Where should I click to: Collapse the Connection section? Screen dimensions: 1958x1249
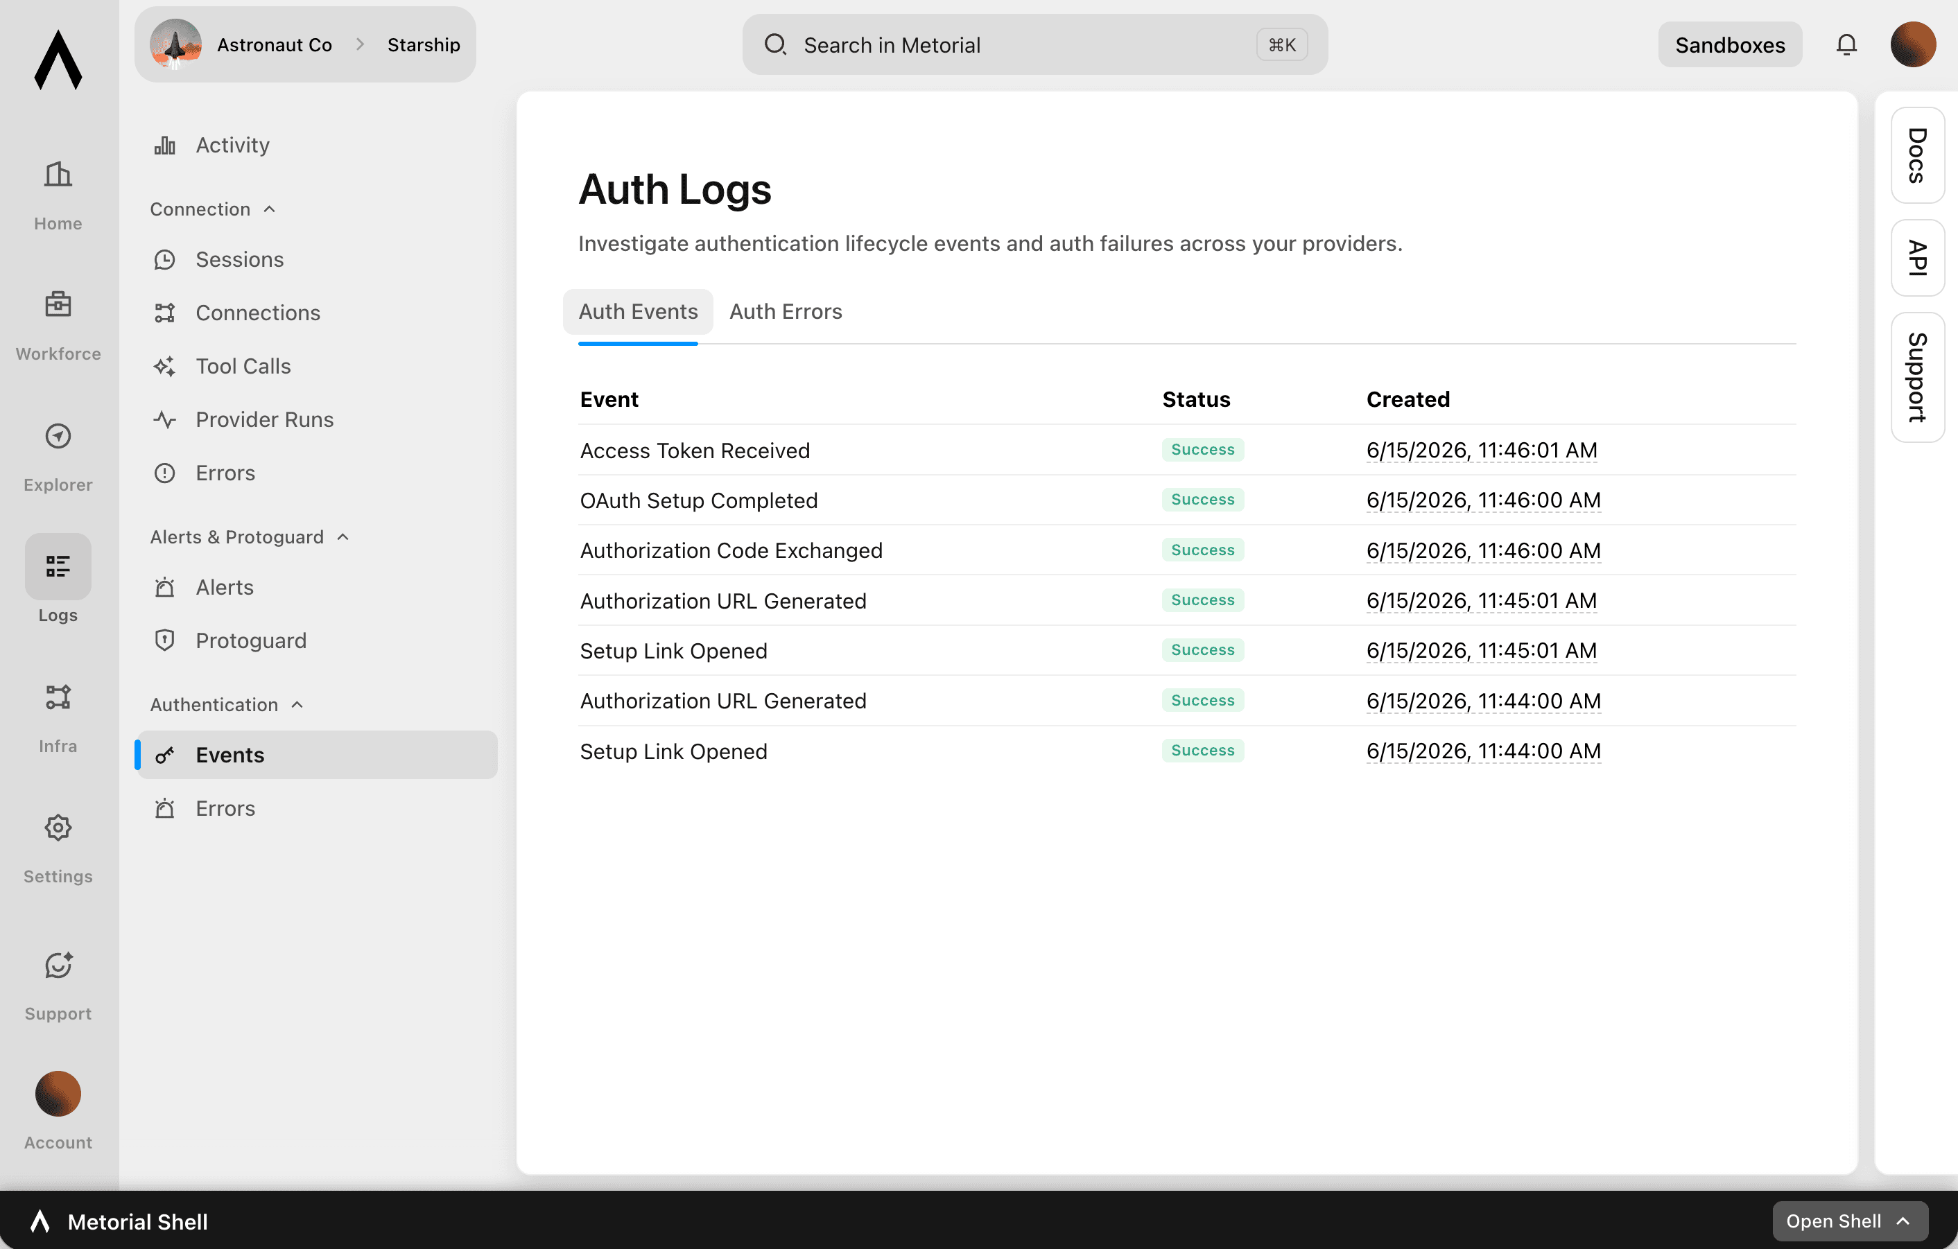coord(213,209)
